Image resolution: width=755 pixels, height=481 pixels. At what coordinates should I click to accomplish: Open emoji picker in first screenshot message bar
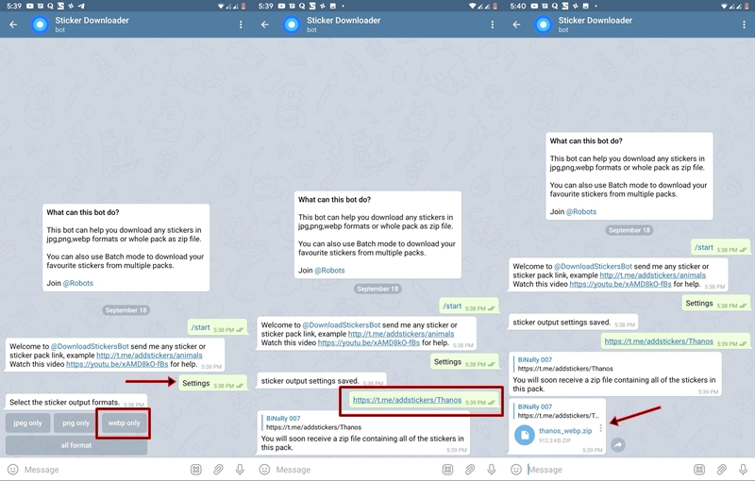point(13,470)
